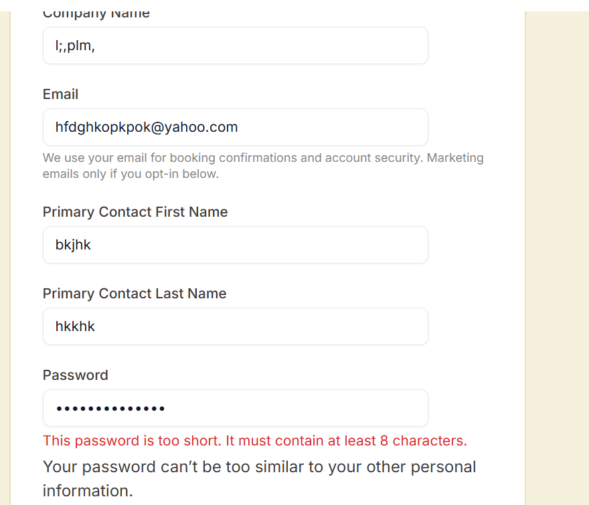Click the "Email" field label

pyautogui.click(x=60, y=94)
